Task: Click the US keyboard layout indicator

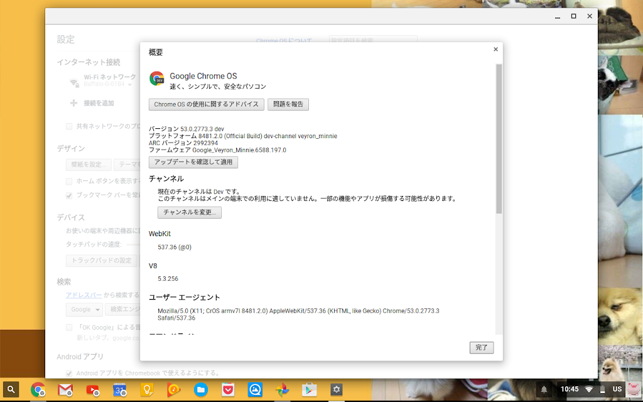Action: point(617,389)
